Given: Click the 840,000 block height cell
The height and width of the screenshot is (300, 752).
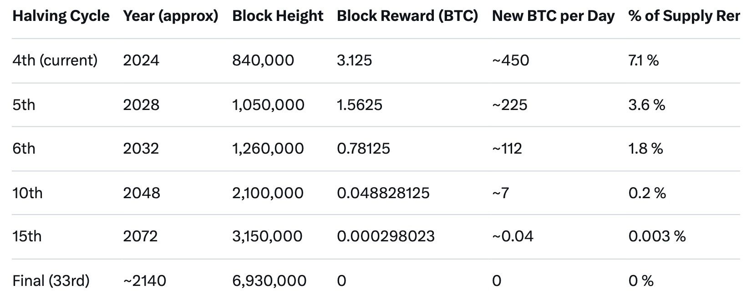Looking at the screenshot, I should click(263, 60).
